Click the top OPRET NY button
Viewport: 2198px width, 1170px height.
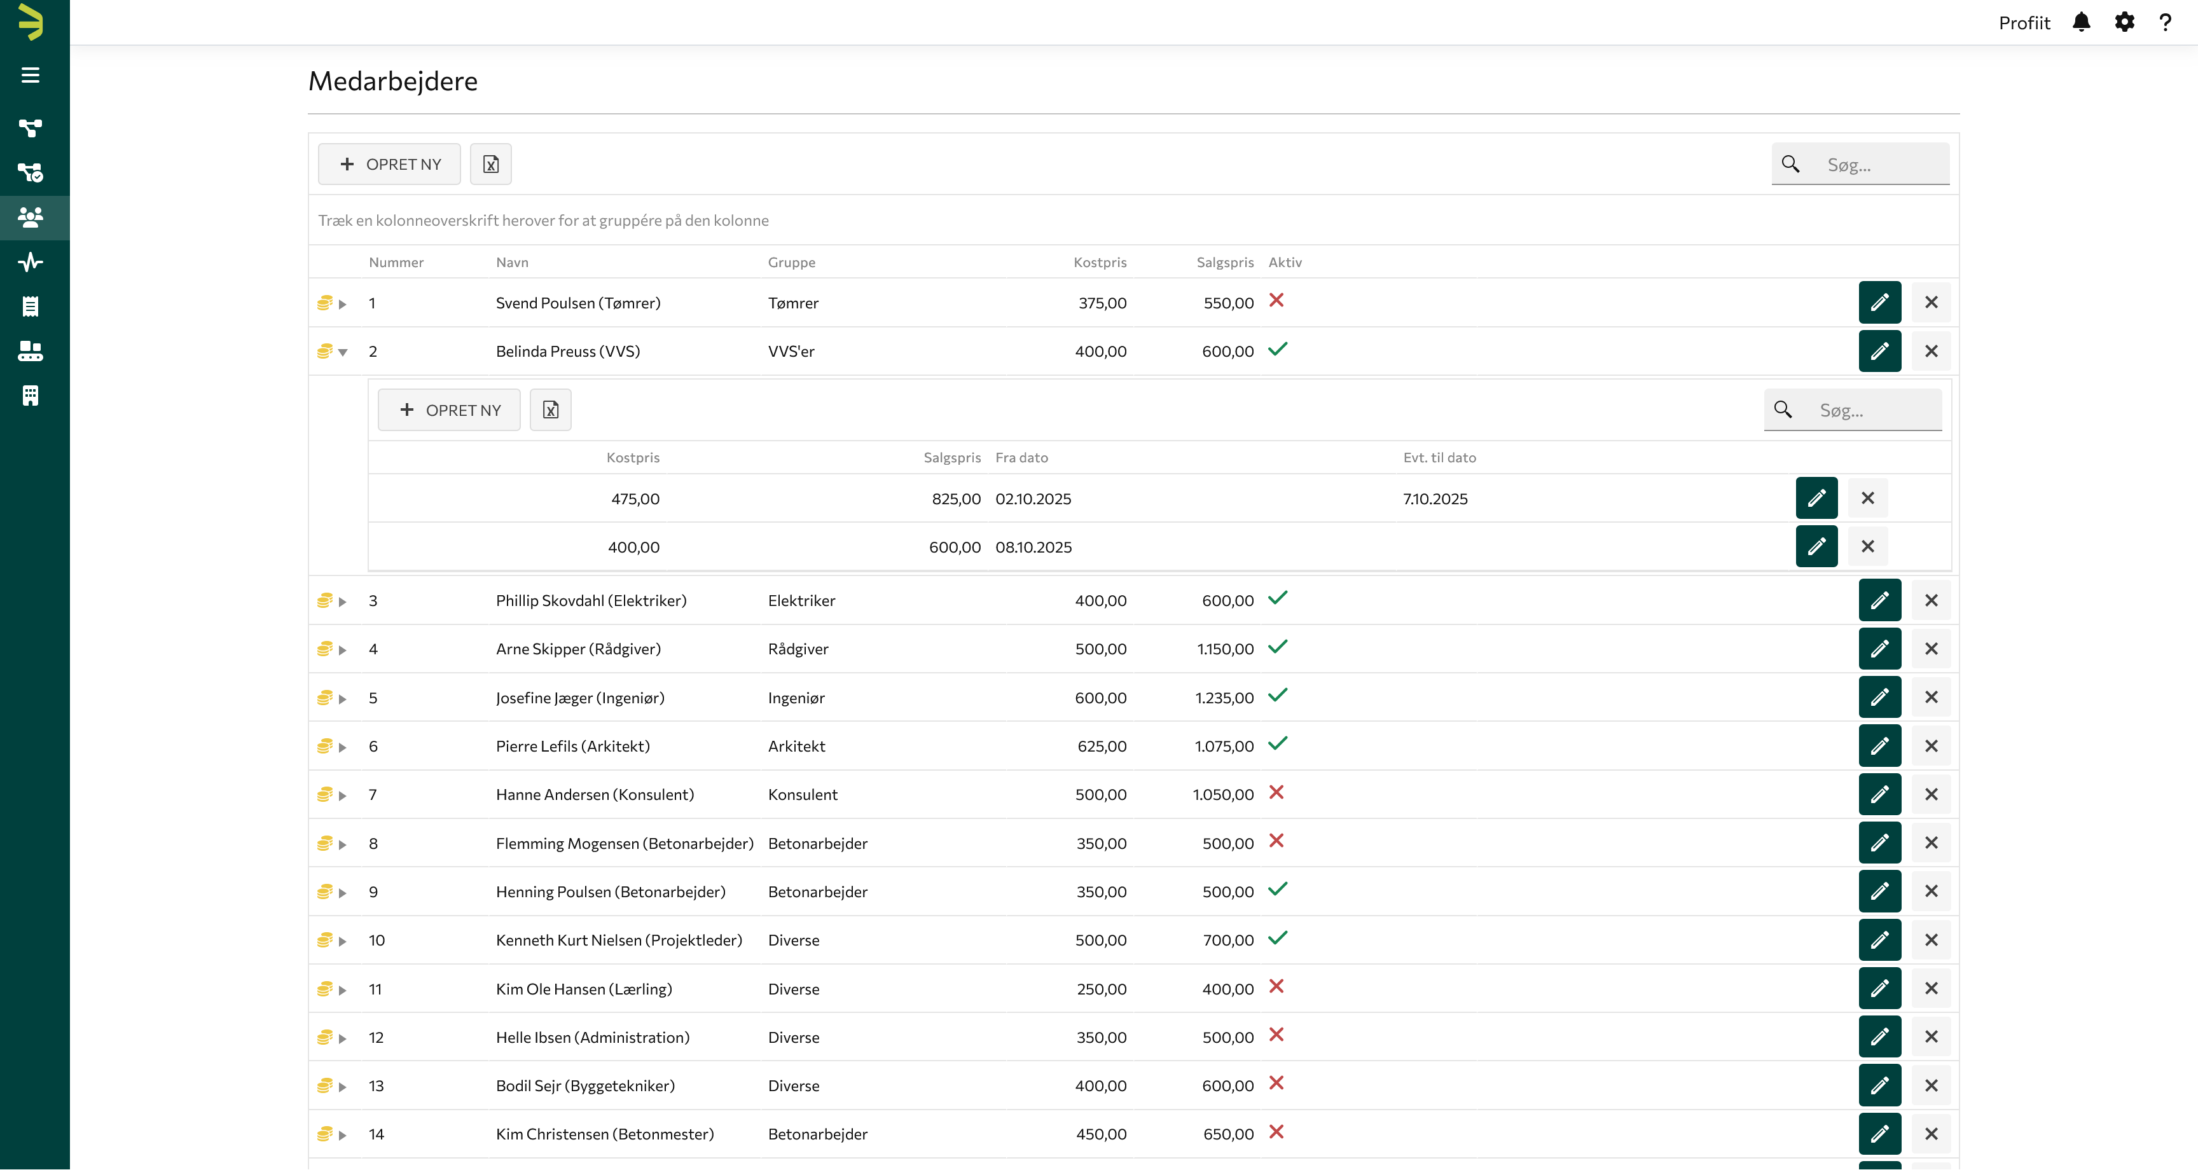point(389,164)
